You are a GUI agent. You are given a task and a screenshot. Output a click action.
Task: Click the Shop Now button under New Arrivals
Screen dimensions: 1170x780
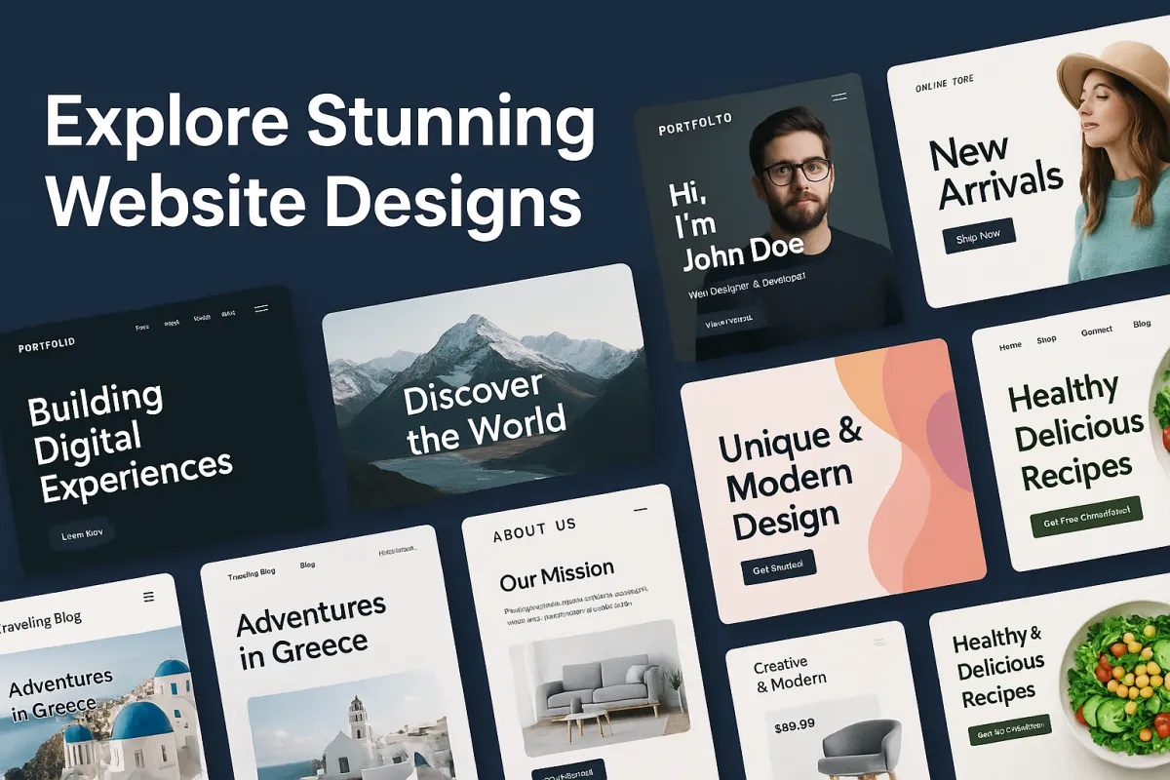979,235
